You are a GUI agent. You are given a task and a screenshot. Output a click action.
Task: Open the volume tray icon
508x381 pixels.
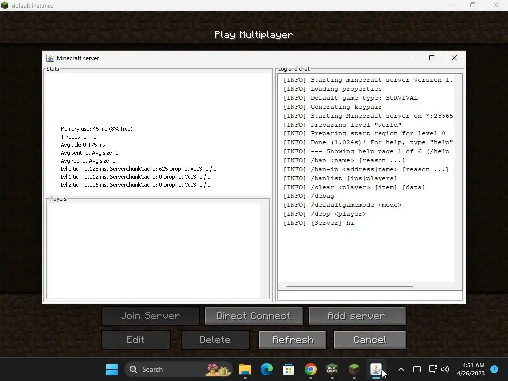click(x=445, y=369)
